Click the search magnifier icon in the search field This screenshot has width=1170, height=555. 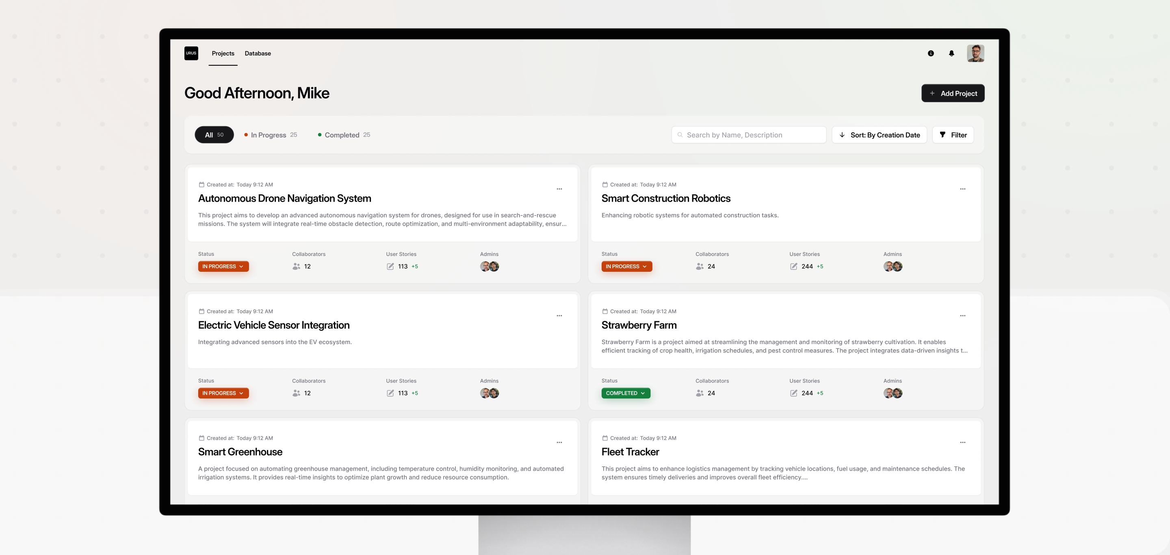(680, 135)
